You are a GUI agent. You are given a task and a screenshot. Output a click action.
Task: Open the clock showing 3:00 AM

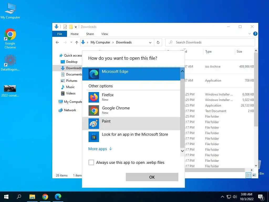coord(246,197)
